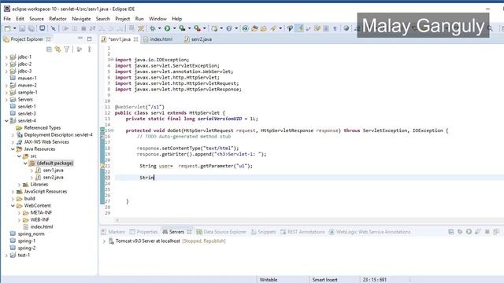Open the Source menu
The height and width of the screenshot is (283, 504).
click(x=37, y=19)
